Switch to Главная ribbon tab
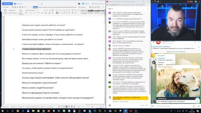This screenshot has width=201, height=113. click(x=35, y=7)
